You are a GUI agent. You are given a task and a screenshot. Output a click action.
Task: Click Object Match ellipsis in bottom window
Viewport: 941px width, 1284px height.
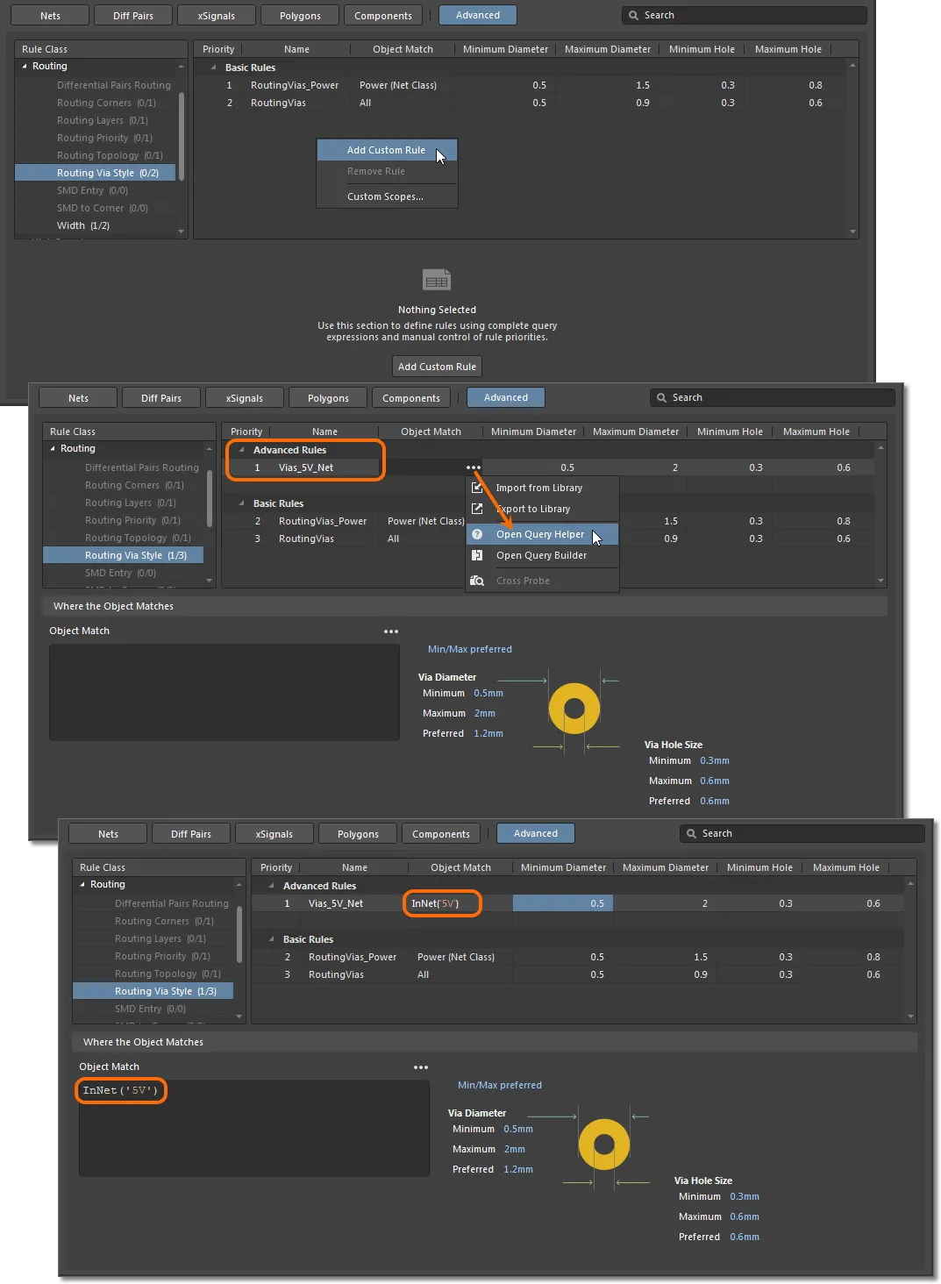click(x=421, y=1067)
